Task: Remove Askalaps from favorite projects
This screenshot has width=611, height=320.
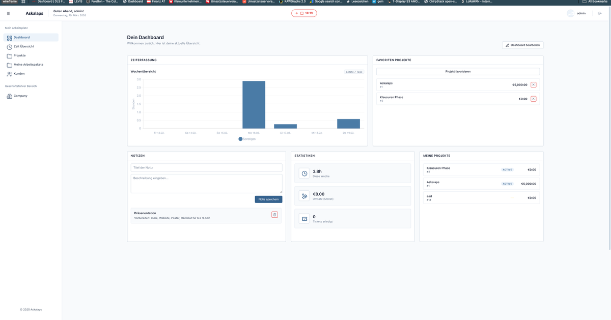Action: point(533,85)
